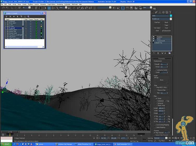The image size is (196, 146).
Task: Switch to the Modify command panel tab
Action: (156, 12)
